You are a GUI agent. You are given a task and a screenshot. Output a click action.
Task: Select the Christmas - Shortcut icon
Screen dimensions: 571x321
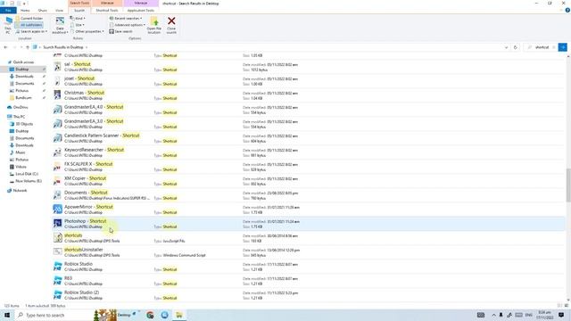click(57, 95)
